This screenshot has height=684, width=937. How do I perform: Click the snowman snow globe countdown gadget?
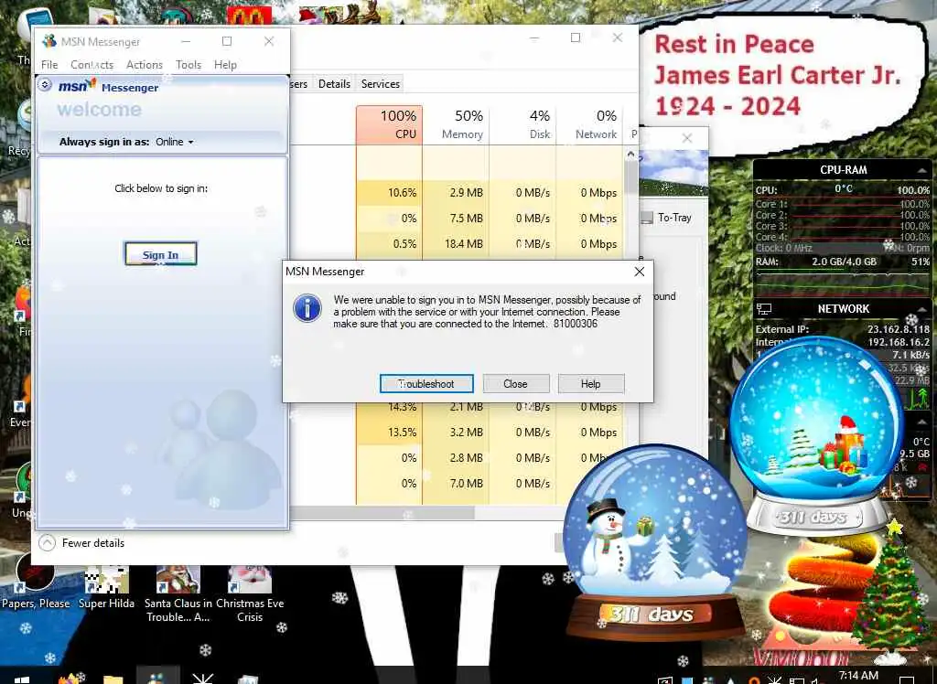coord(655,542)
